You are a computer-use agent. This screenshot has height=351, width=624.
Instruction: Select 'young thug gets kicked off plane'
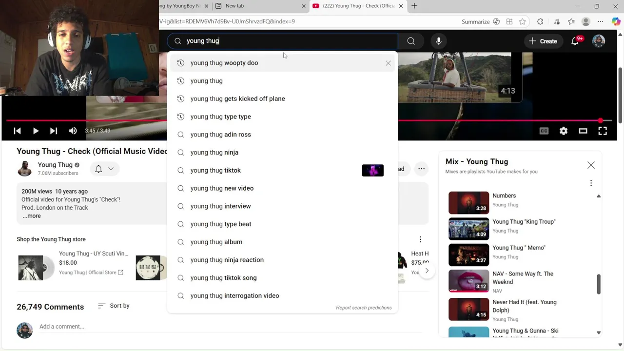click(x=282, y=99)
